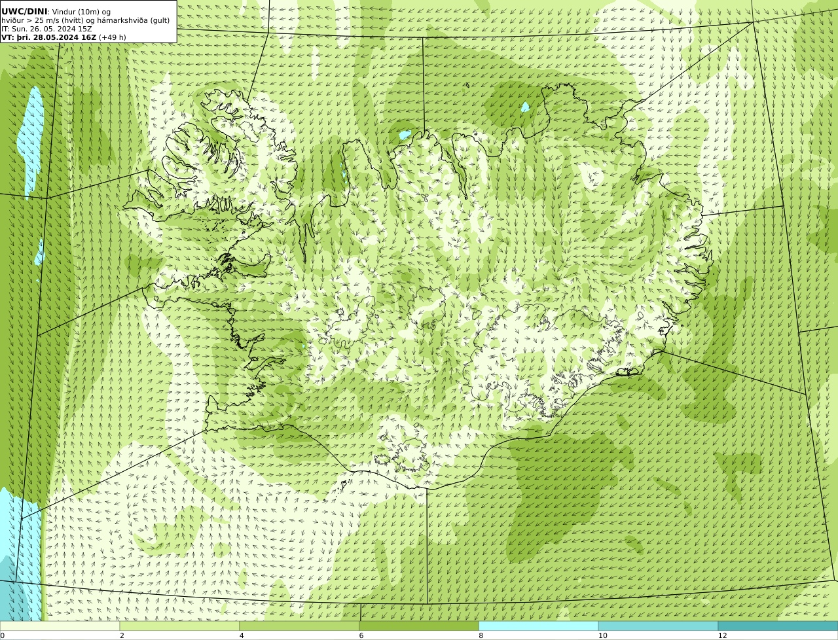Click the colorbar tick label "10"

click(602, 635)
